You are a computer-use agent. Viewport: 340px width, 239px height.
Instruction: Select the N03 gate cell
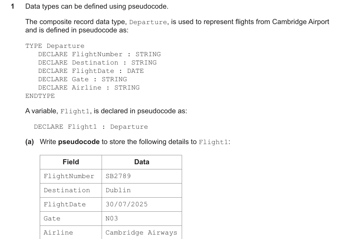coord(142,218)
